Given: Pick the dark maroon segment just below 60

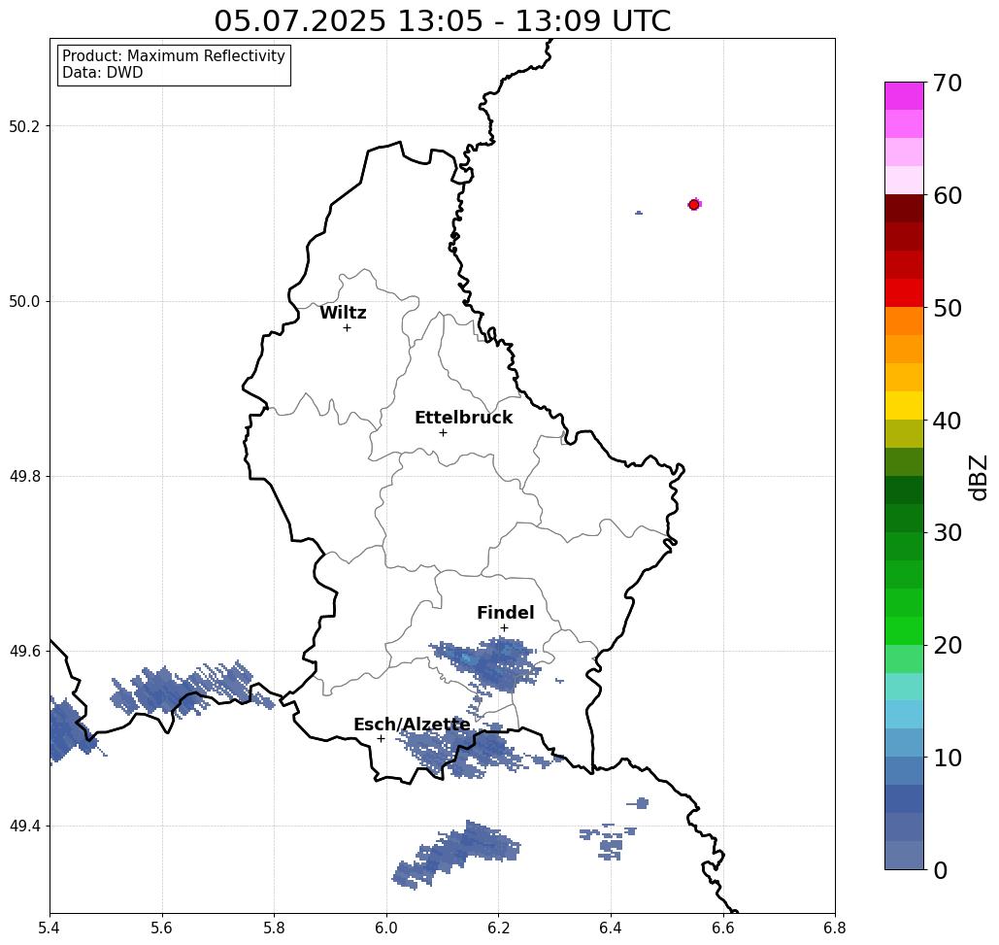Looking at the screenshot, I should 904,209.
